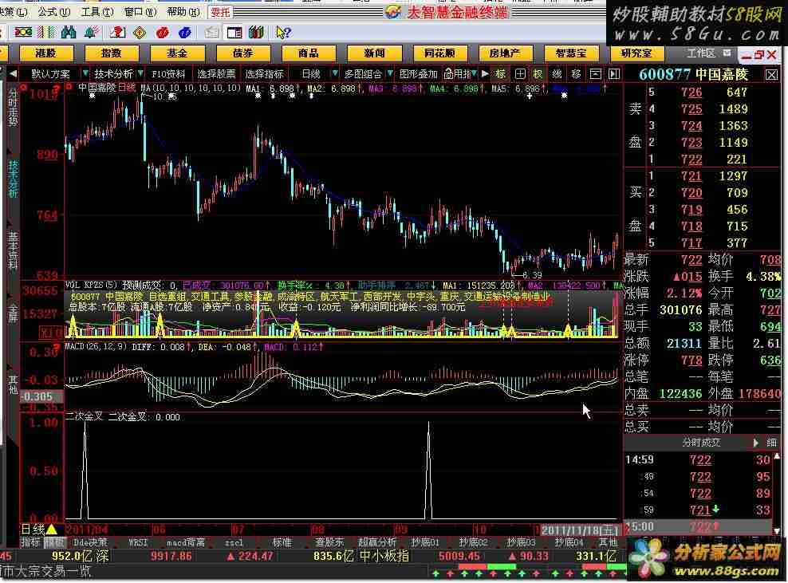788x583 pixels.
Task: Open the books library icon
Action: tap(256, 33)
